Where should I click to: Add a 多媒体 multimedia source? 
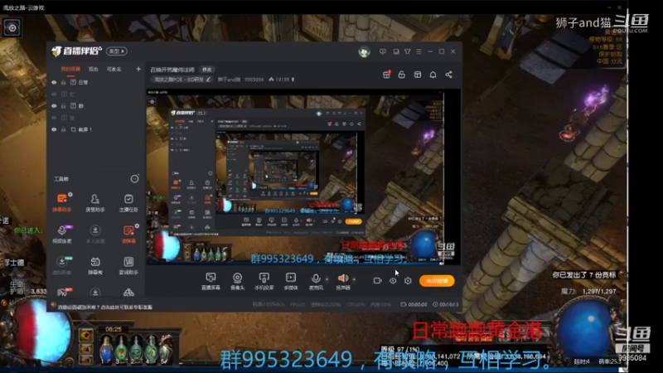point(291,281)
